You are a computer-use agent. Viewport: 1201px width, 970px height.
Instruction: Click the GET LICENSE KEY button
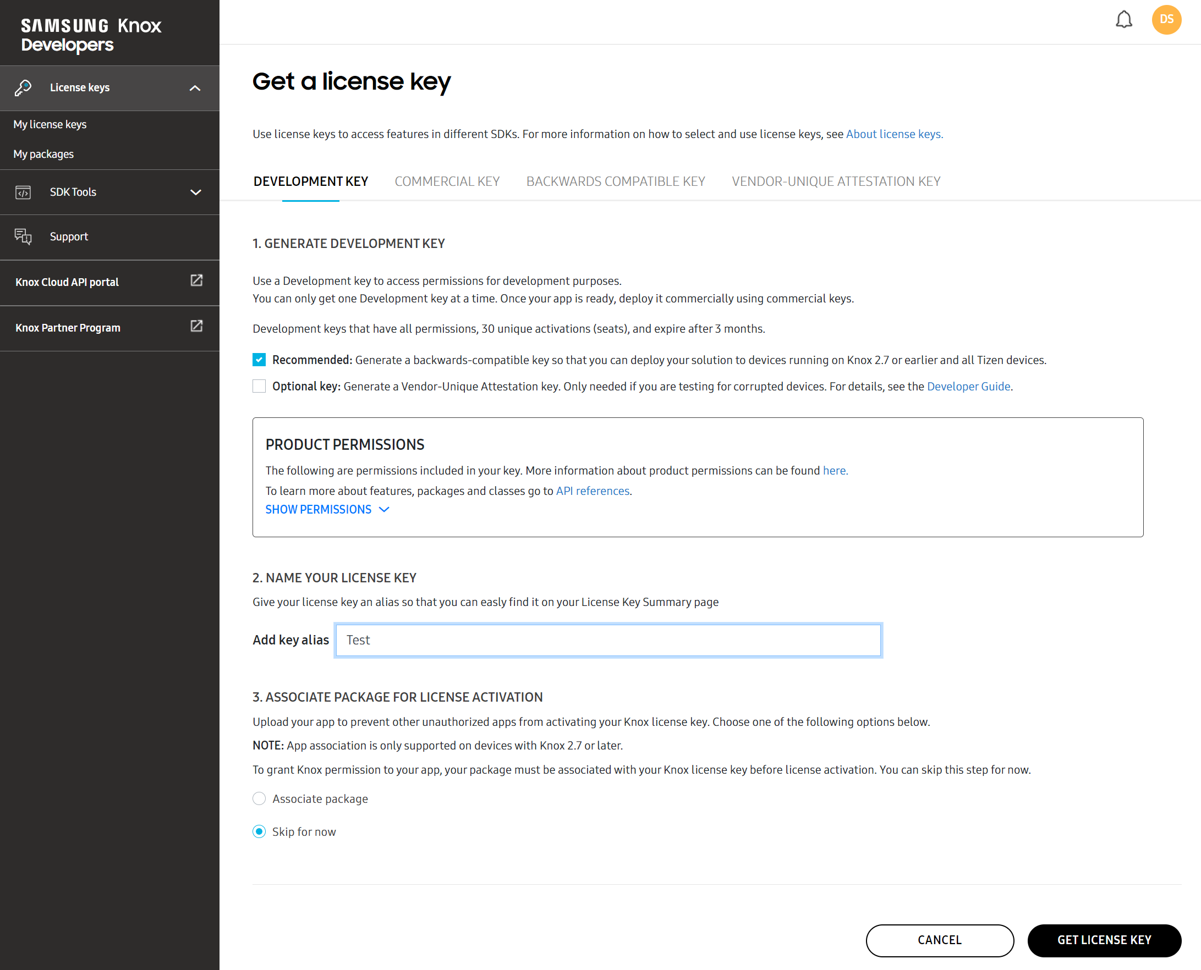[1104, 940]
